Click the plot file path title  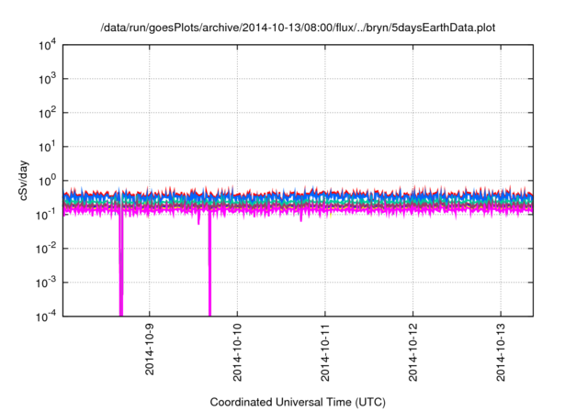tap(298, 28)
